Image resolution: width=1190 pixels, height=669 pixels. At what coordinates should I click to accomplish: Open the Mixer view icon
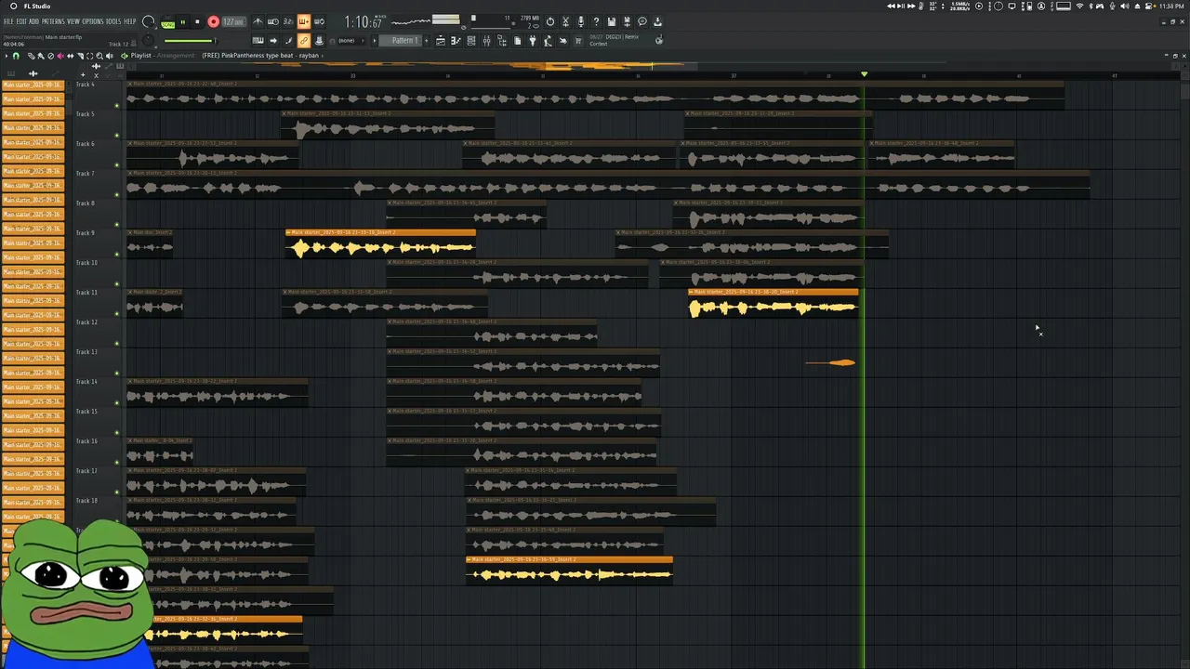coord(485,41)
